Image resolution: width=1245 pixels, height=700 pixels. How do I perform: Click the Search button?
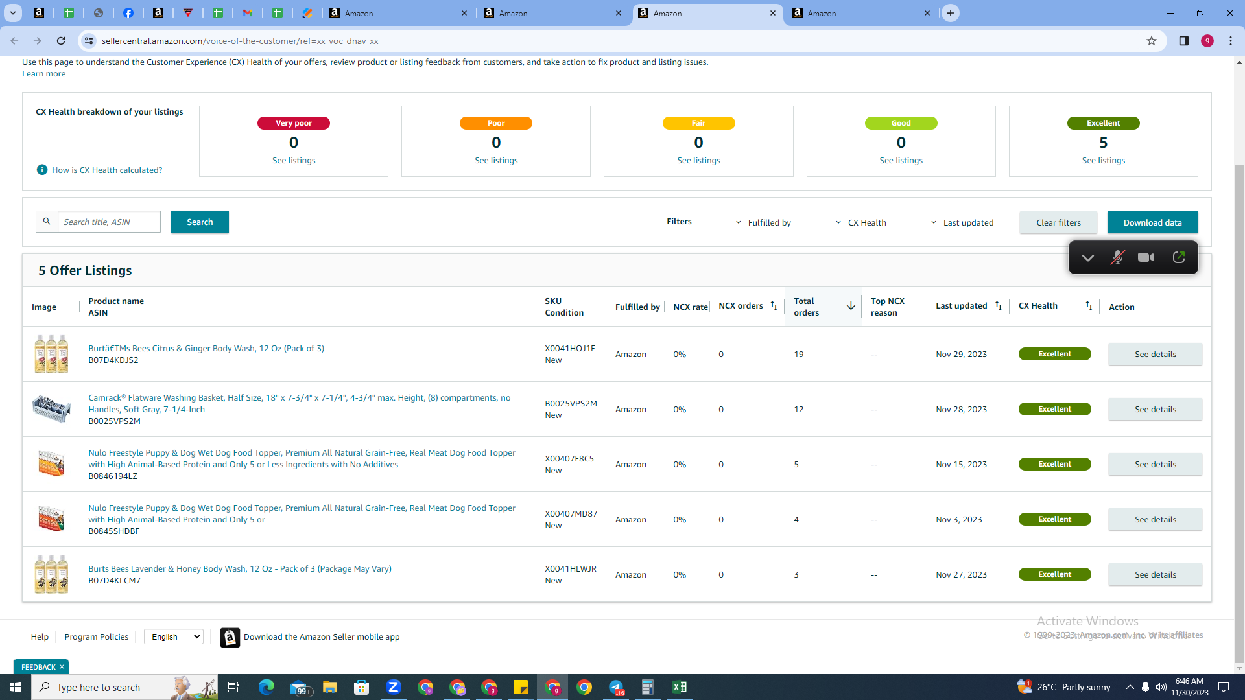point(200,222)
